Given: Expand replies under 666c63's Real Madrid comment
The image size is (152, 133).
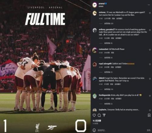Looking at the screenshot, I should 109,89.
